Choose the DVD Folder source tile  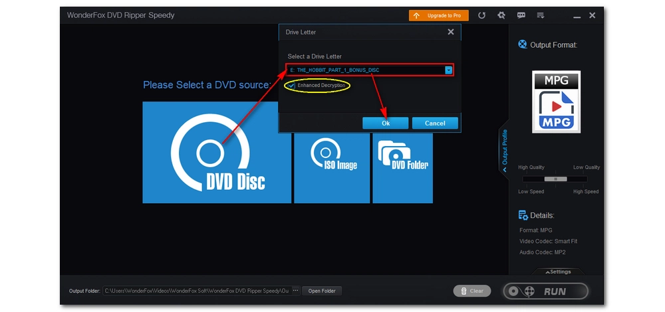tap(402, 168)
